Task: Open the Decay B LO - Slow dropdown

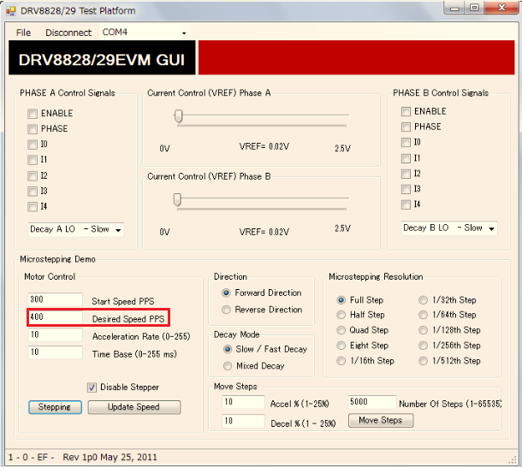Action: tap(449, 228)
